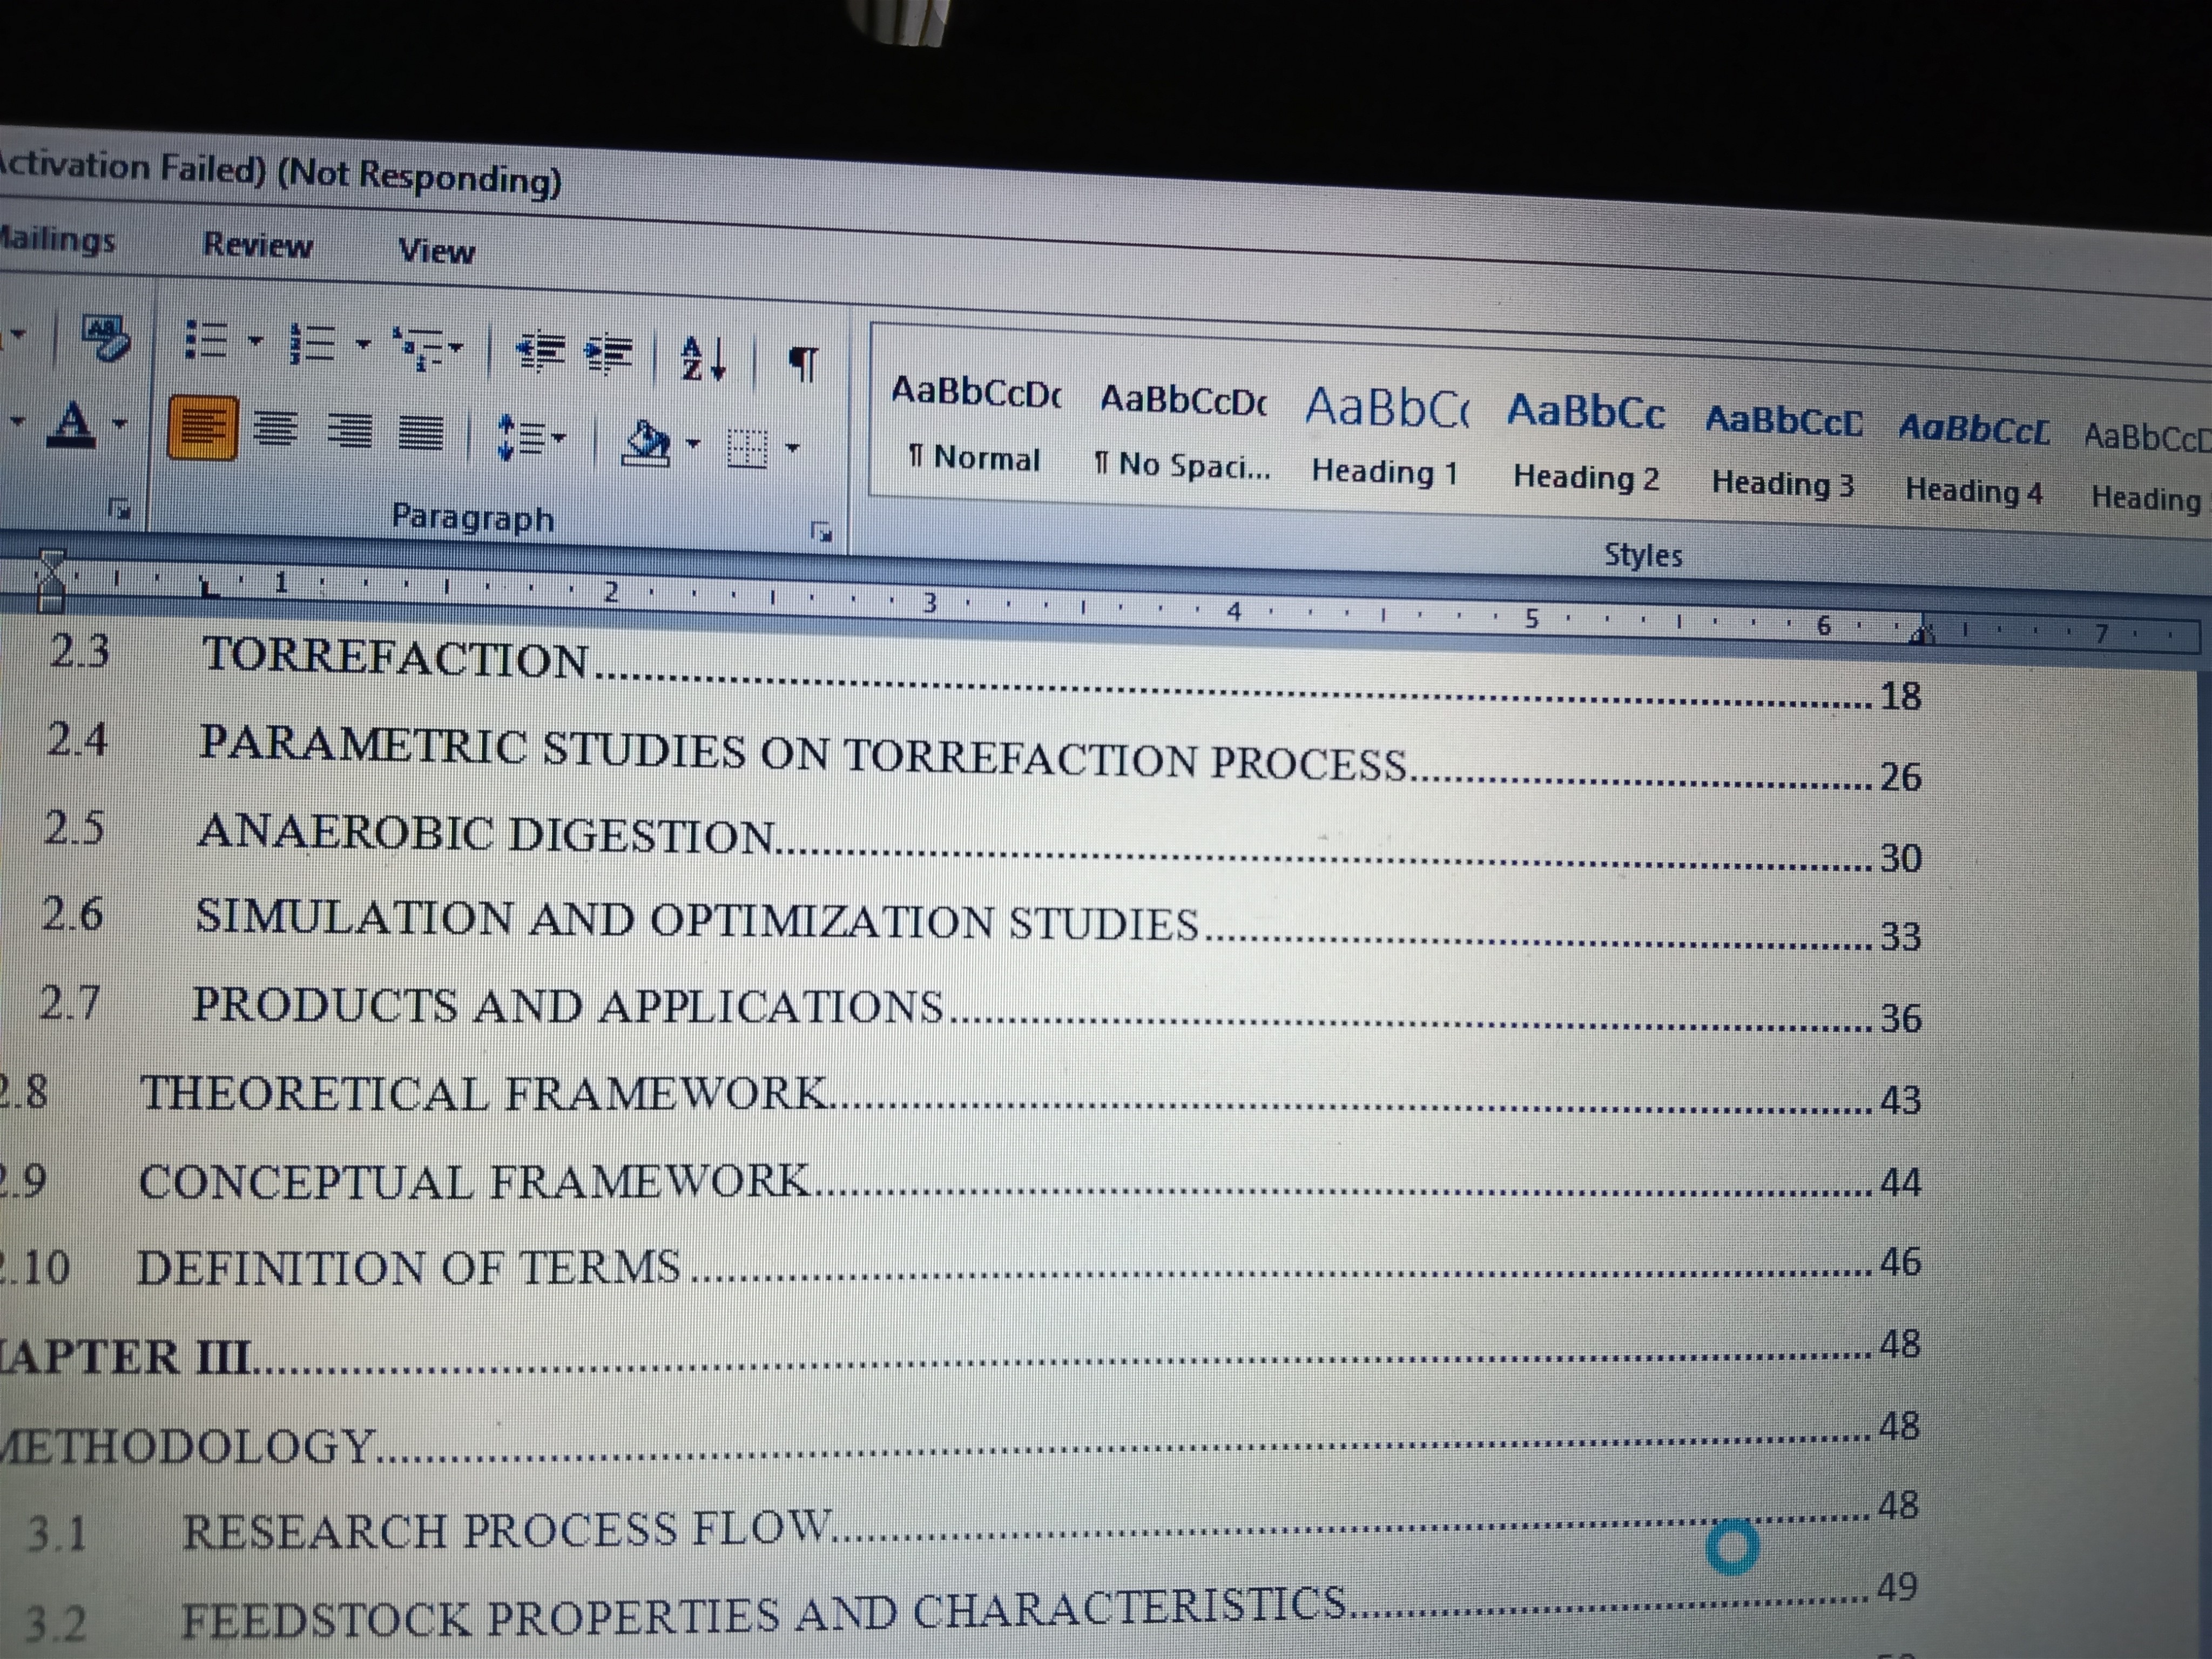This screenshot has width=2212, height=1659.
Task: Go to FEEDSTOCK PROPERTIES AND CHARACTERISTICS entry
Action: pyautogui.click(x=970, y=1607)
